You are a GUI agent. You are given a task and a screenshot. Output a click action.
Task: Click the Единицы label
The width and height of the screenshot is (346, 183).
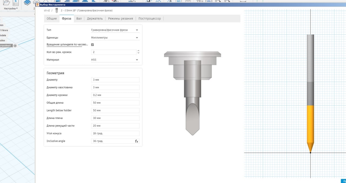point(52,38)
